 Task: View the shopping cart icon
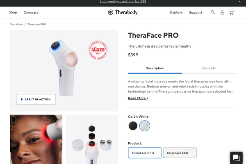231,13
